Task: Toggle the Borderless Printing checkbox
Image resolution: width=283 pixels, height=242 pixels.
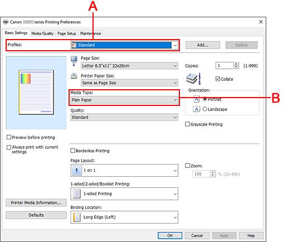Action: [73, 151]
